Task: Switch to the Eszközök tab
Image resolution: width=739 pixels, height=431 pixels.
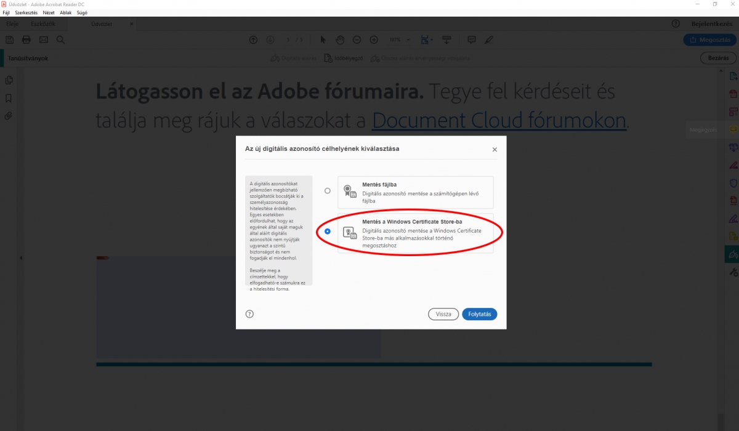Action: [44, 24]
